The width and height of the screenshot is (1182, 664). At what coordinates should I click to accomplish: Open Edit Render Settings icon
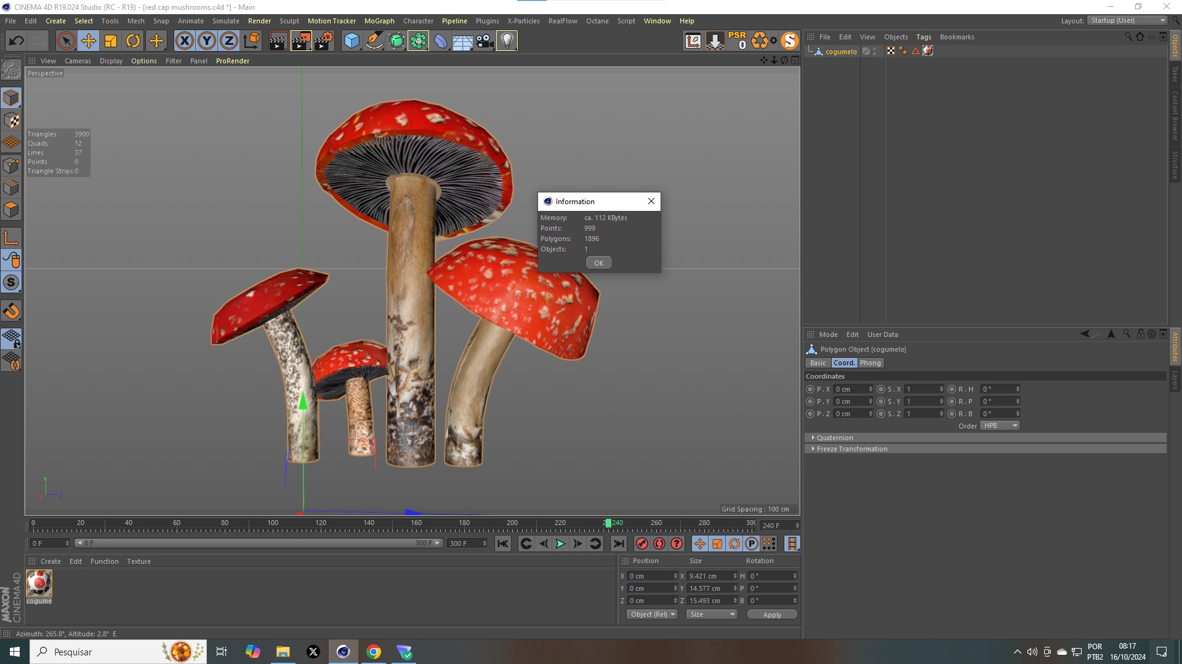point(324,41)
